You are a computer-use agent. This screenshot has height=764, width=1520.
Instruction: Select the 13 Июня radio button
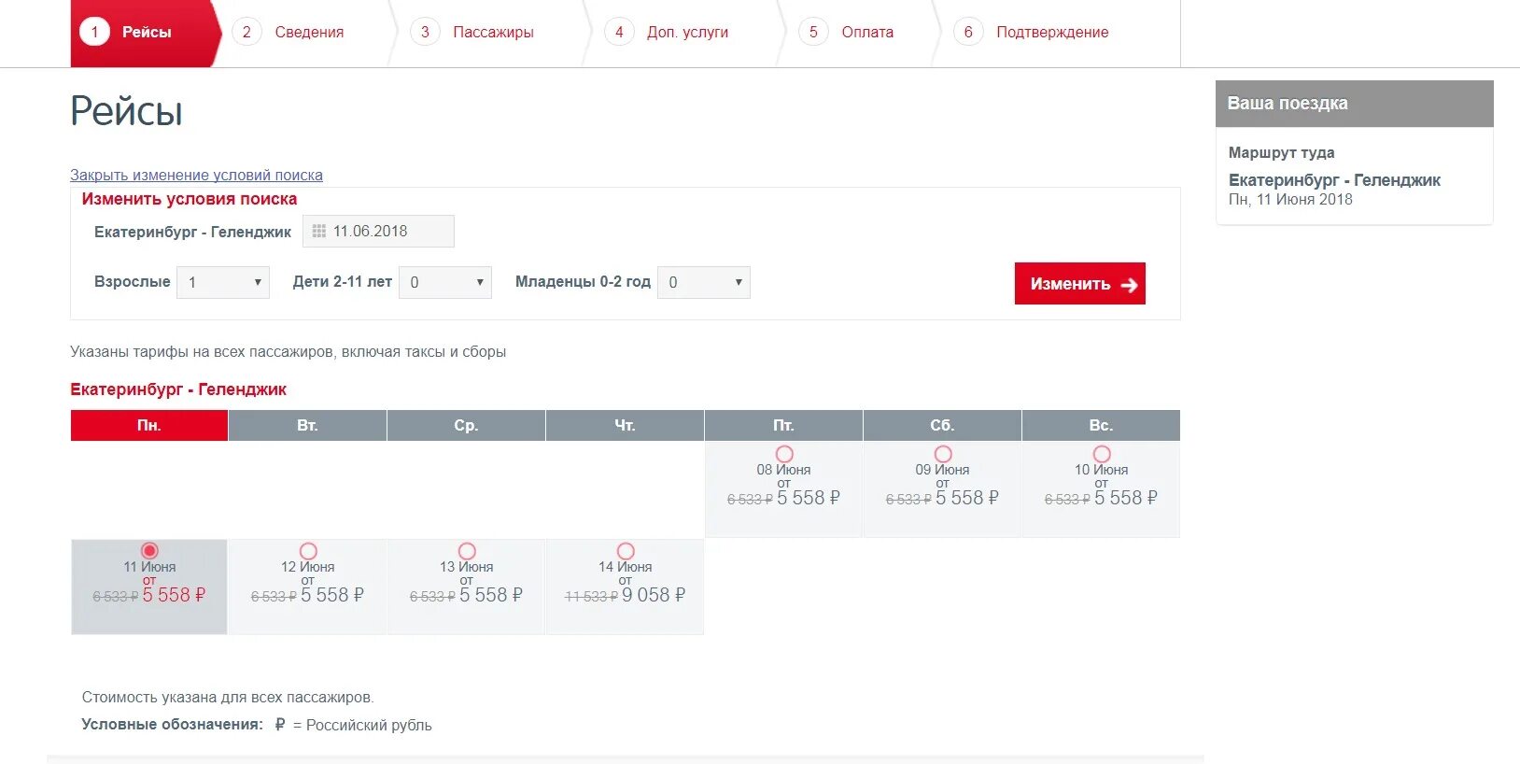(467, 551)
